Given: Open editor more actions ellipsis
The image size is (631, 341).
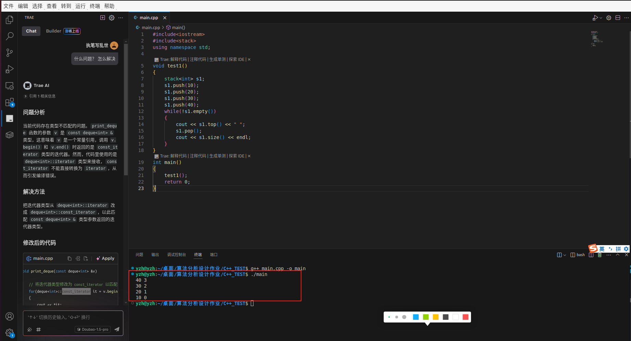Looking at the screenshot, I should coord(627,18).
